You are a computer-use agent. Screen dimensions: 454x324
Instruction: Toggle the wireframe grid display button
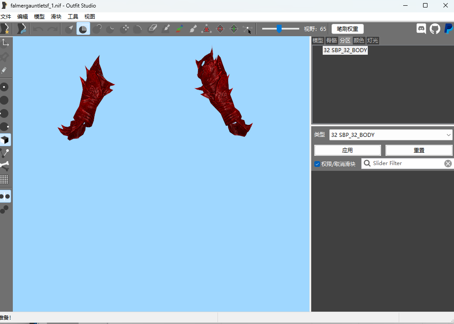point(4,180)
